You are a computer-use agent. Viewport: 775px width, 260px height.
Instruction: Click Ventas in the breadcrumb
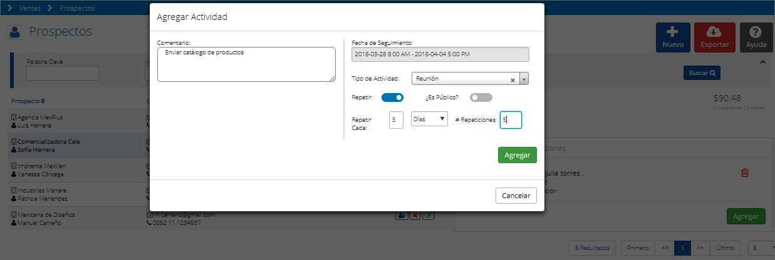(x=30, y=8)
